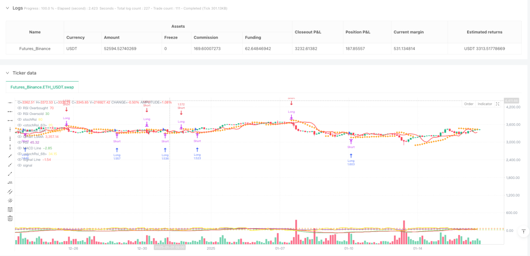
Task: Hide the RSI Oversold indicator line
Action: [x=19, y=114]
